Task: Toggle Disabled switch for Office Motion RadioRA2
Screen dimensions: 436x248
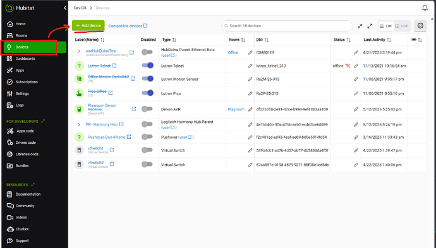Action: point(148,79)
